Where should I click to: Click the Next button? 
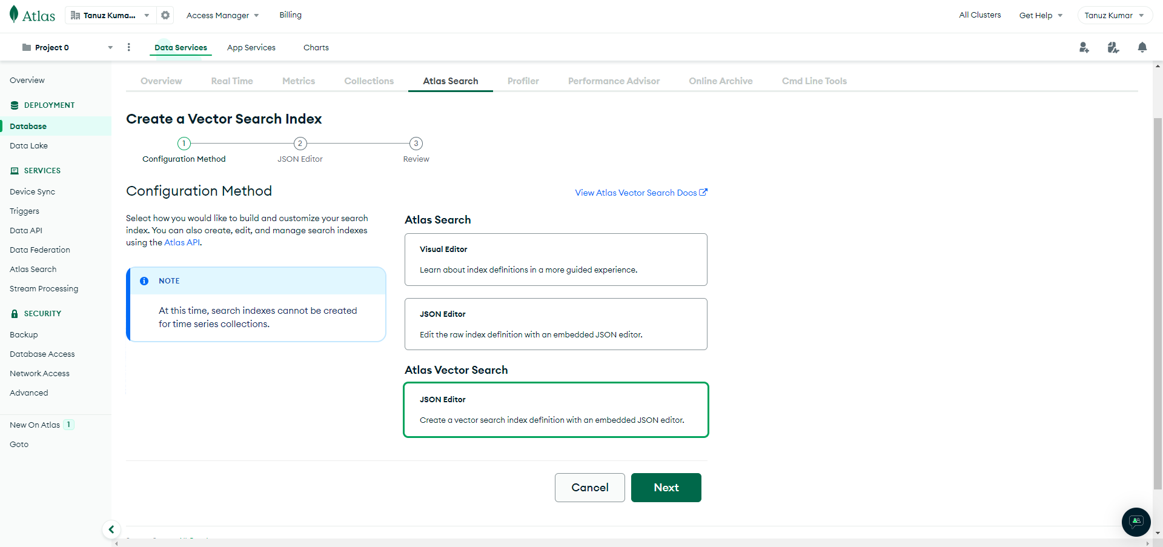coord(666,487)
